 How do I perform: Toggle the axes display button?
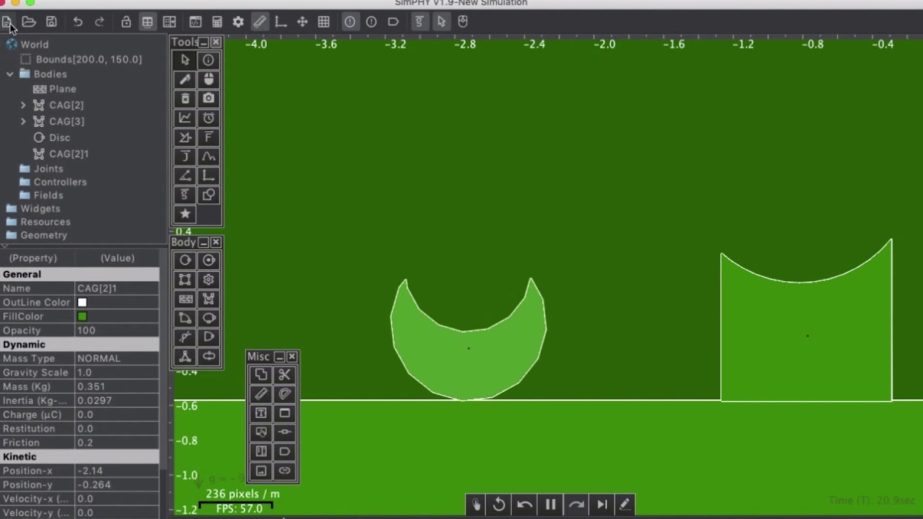pyautogui.click(x=281, y=22)
